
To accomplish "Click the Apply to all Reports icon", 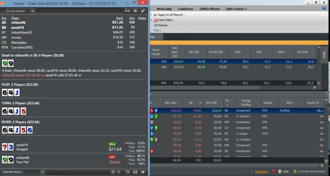I will click(x=156, y=15).
